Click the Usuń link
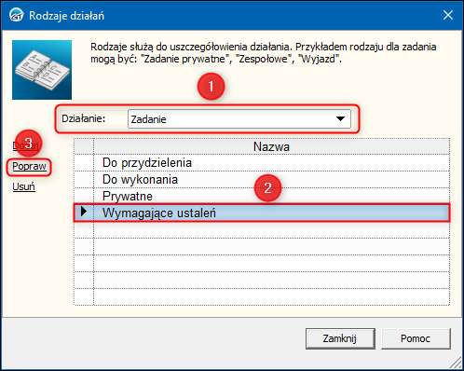This screenshot has width=464, height=371. [x=23, y=186]
